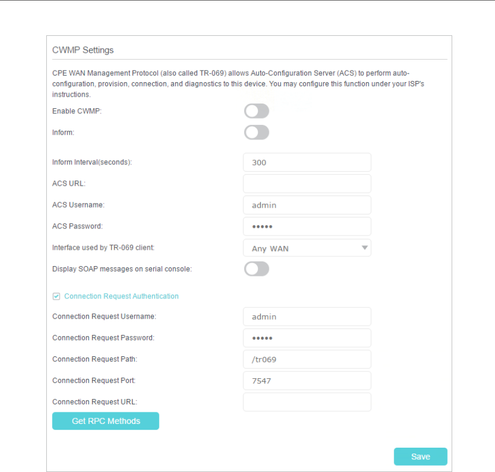
Task: Click the empty Connection Request URL field
Action: (306, 402)
